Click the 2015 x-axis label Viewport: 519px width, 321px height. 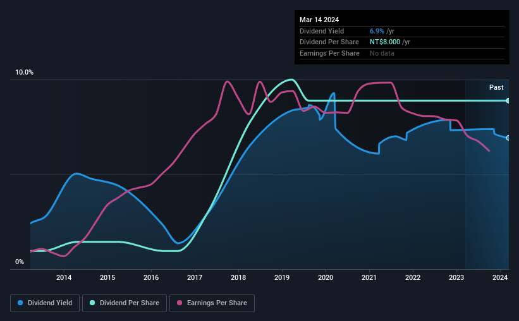(107, 277)
